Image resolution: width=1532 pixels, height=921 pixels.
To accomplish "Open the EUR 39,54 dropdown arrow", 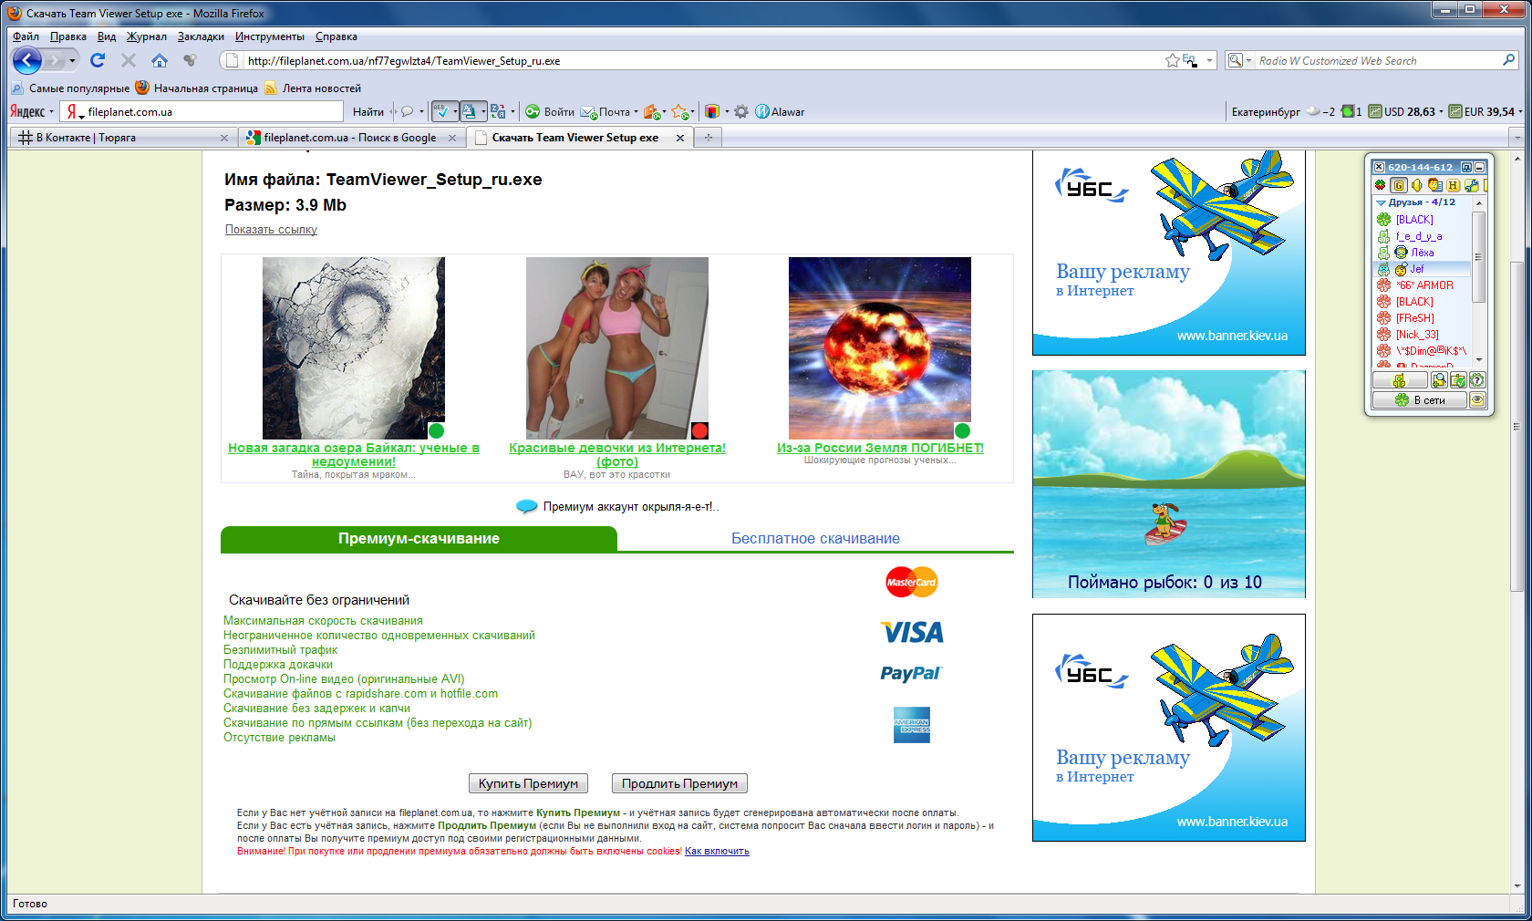I will tap(1521, 112).
